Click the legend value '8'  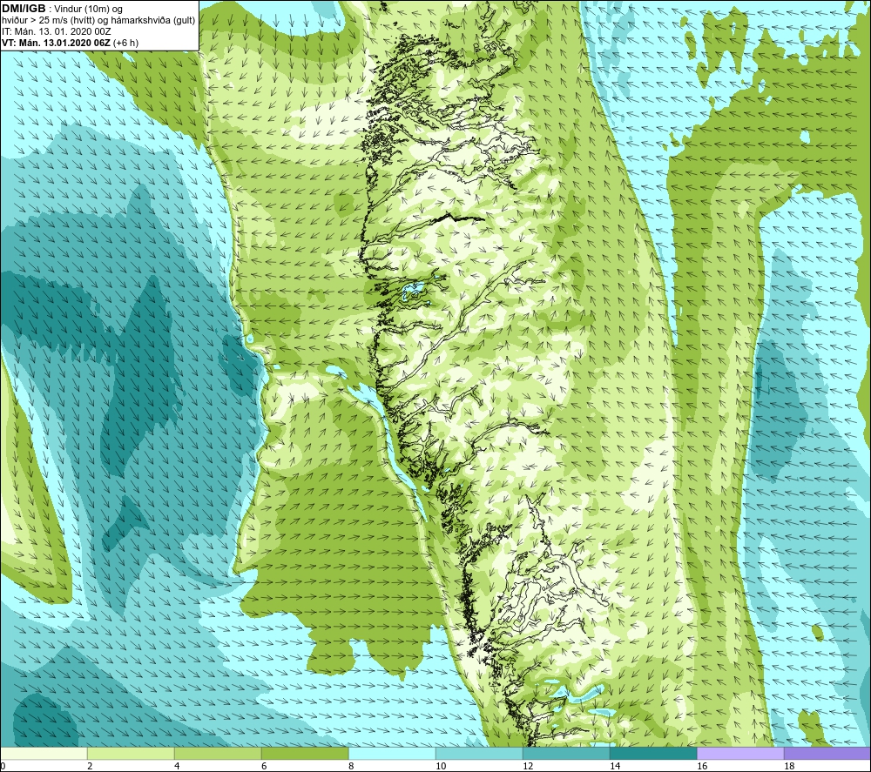[351, 767]
